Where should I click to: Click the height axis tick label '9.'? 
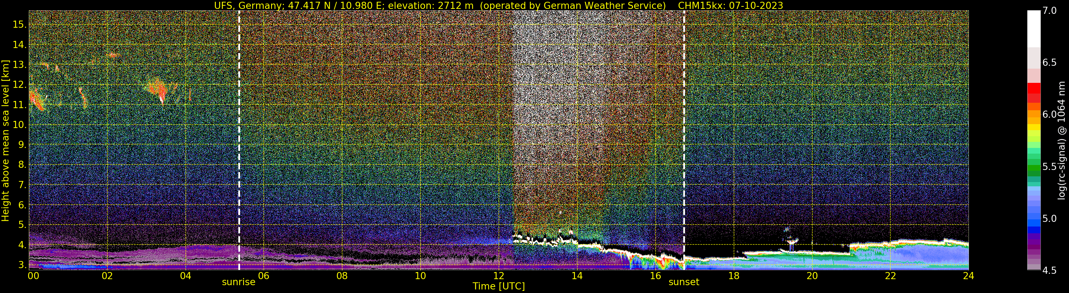point(22,145)
